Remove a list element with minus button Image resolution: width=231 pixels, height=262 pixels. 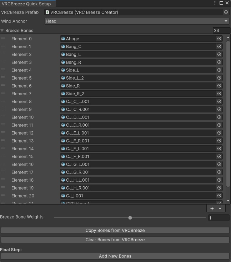point(220,209)
